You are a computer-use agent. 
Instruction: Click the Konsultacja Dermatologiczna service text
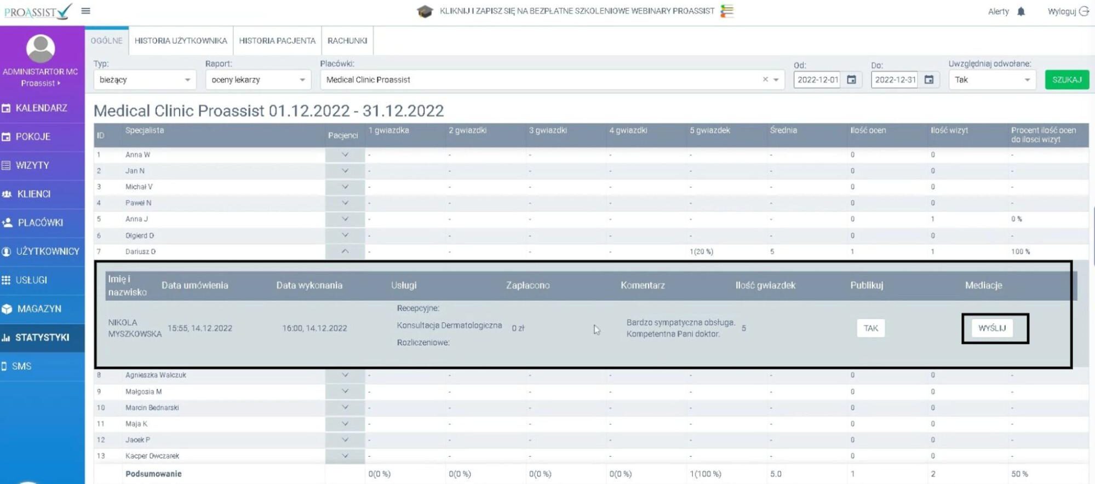449,325
